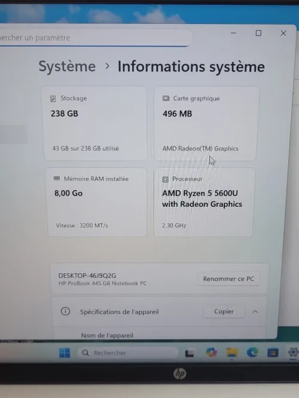Click the text "Vitesse : 3200 MT/s"
299x398 pixels.
(x=82, y=225)
